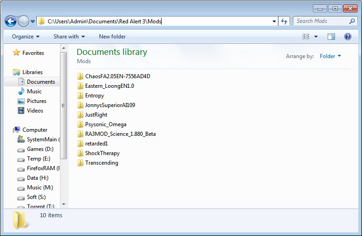Select the JonnysSuperiorAI109 folder

coord(110,105)
